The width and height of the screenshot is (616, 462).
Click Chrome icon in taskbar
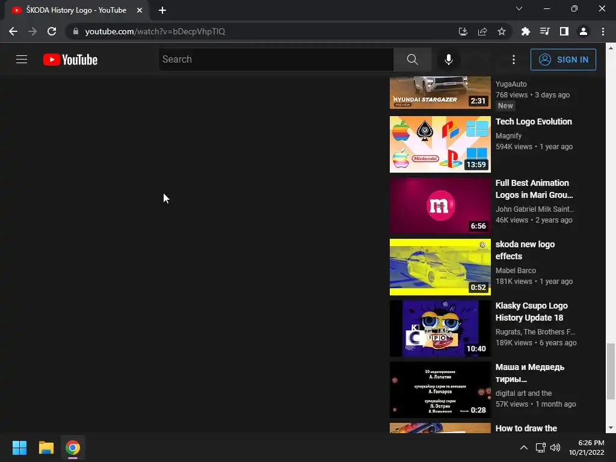(x=73, y=448)
